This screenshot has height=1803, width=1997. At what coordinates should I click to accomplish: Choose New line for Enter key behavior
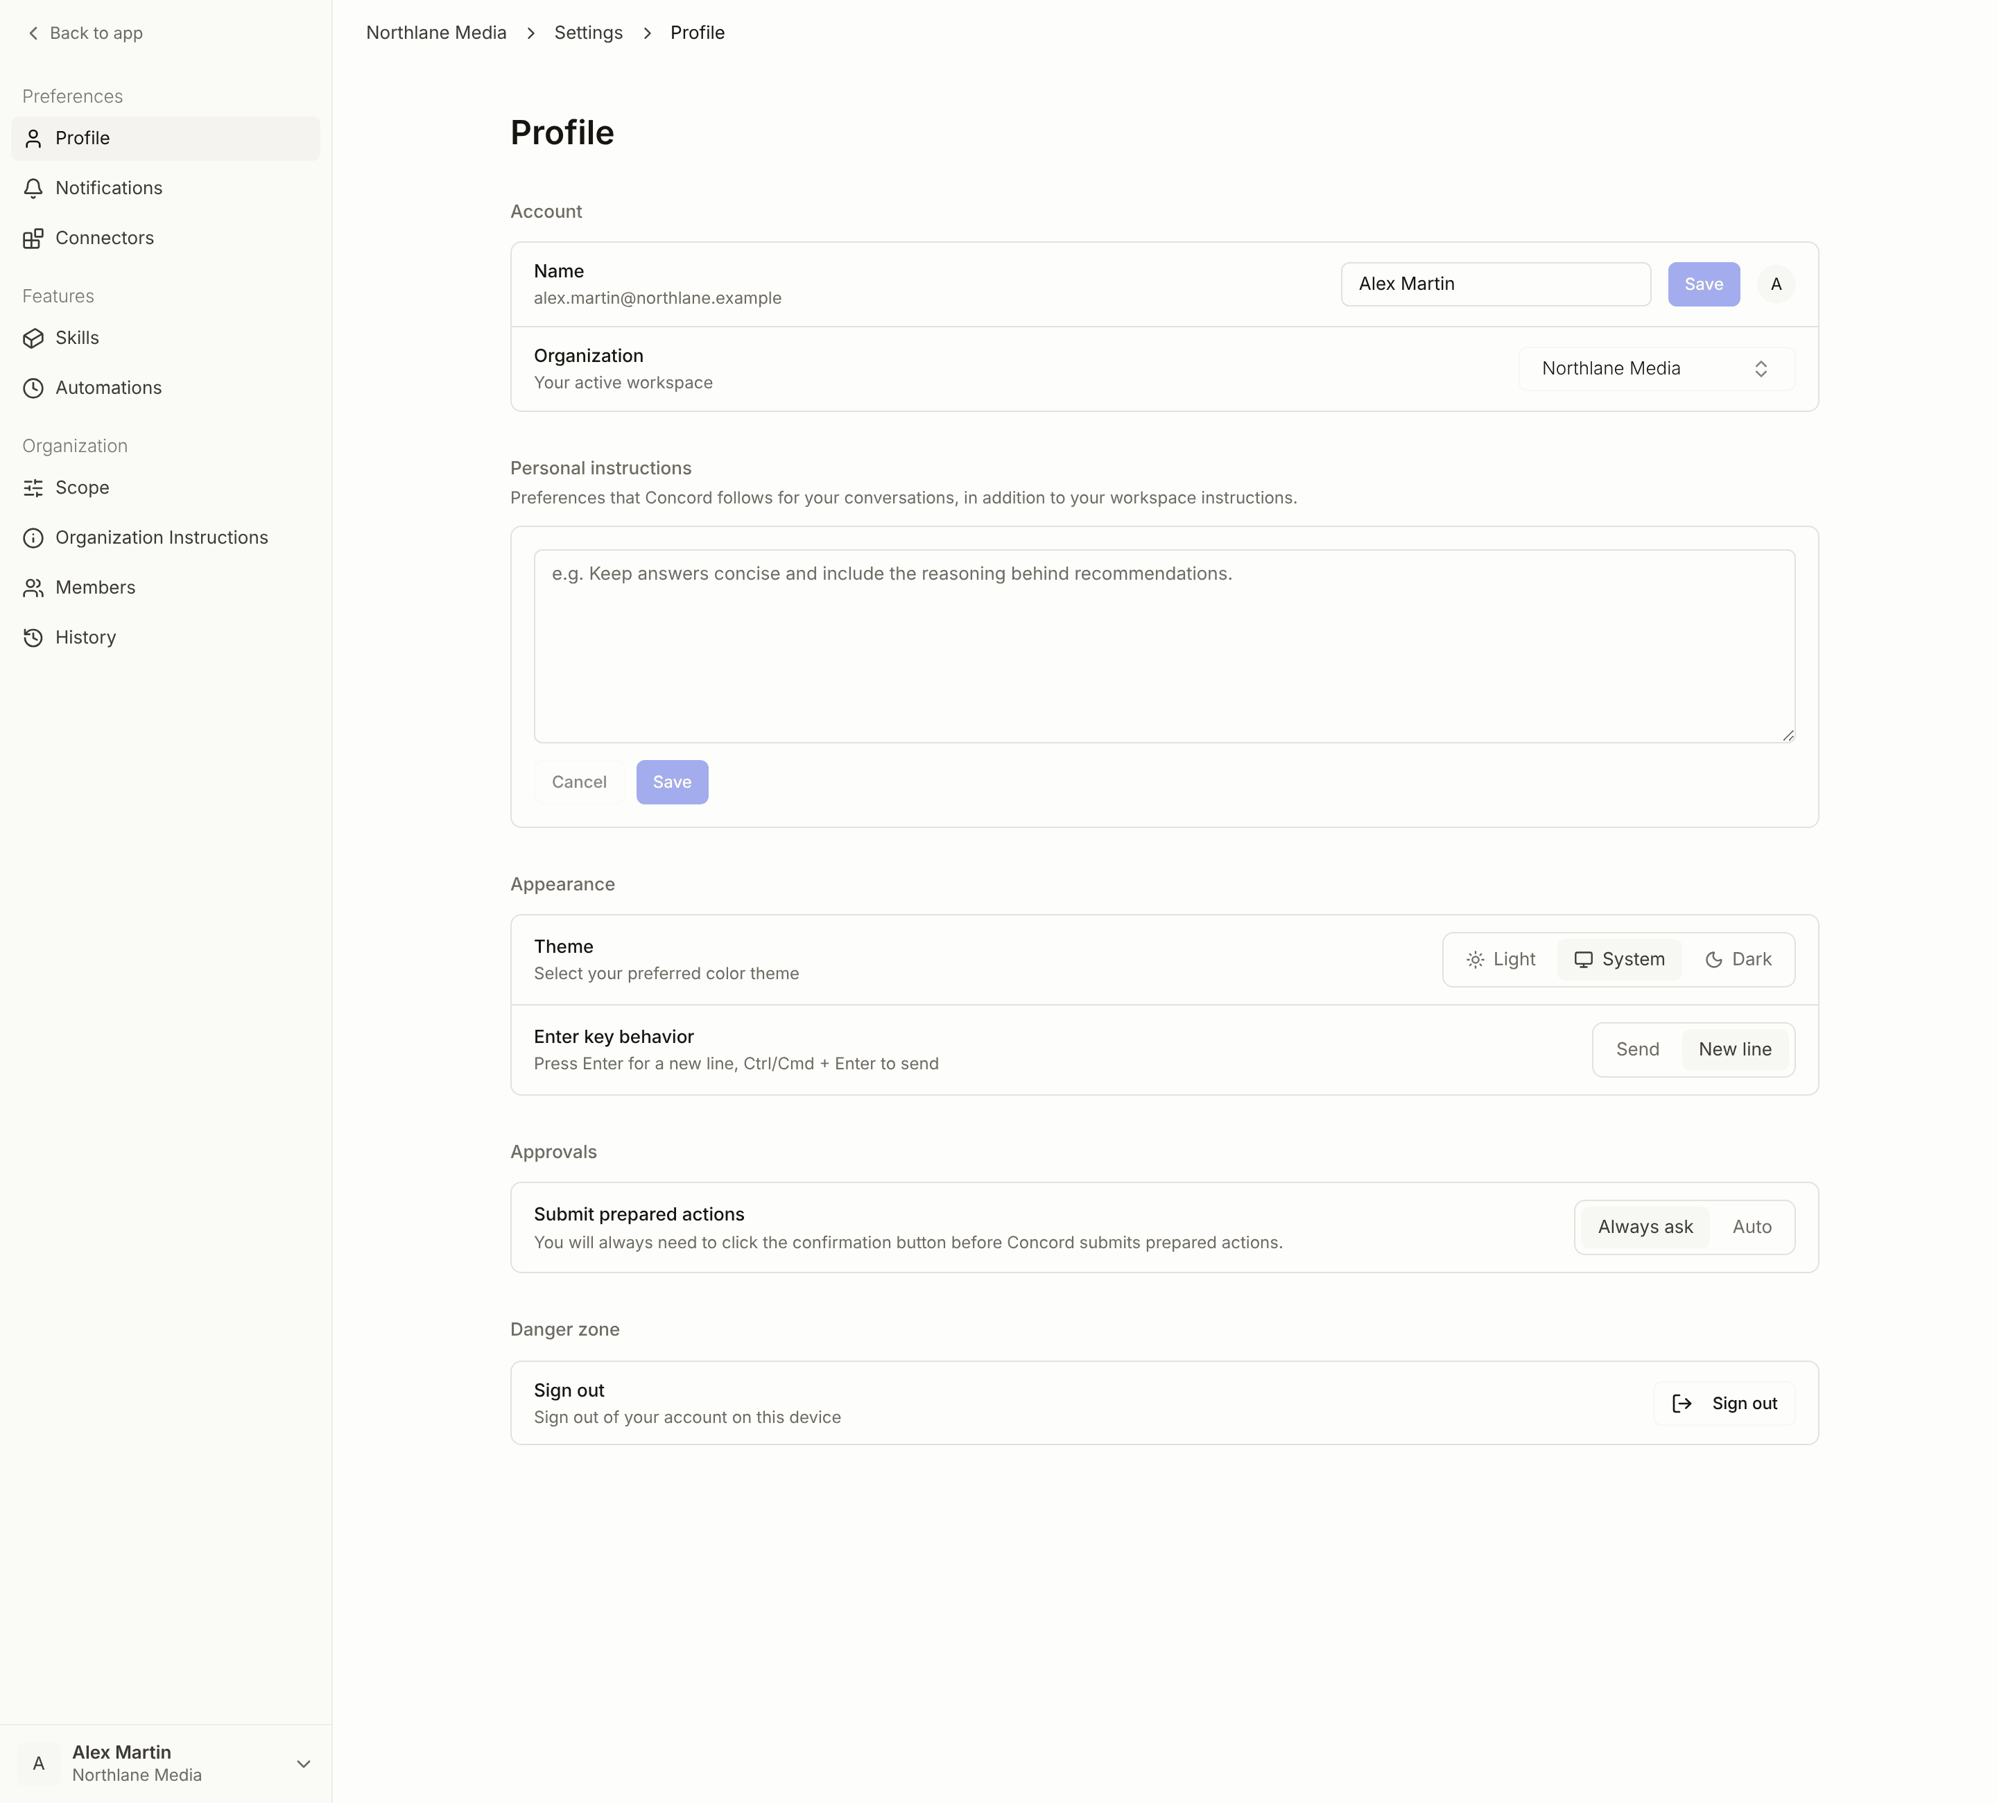[1736, 1050]
